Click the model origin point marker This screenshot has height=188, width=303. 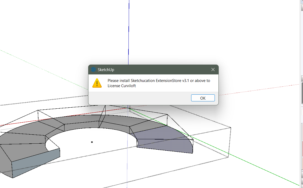(x=92, y=142)
